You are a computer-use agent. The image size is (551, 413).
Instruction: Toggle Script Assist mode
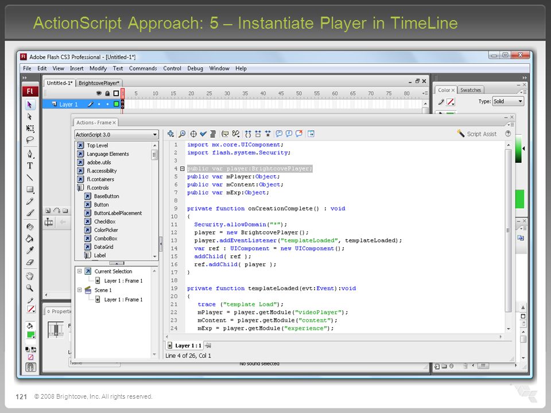click(476, 134)
